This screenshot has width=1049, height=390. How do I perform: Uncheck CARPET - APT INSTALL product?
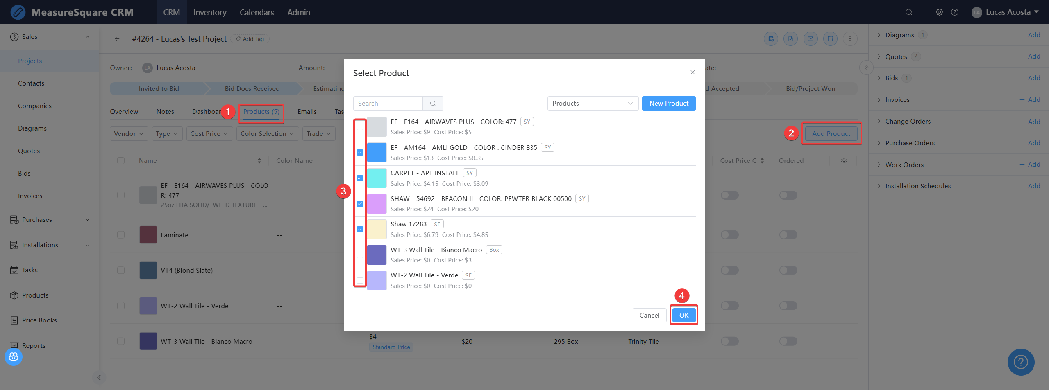360,178
